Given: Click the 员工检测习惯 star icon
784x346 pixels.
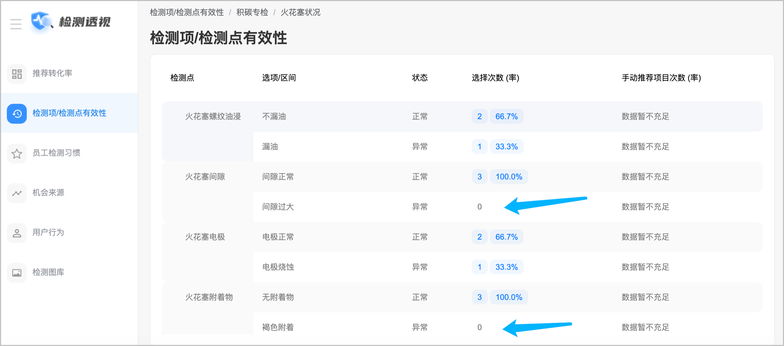Looking at the screenshot, I should pos(17,153).
